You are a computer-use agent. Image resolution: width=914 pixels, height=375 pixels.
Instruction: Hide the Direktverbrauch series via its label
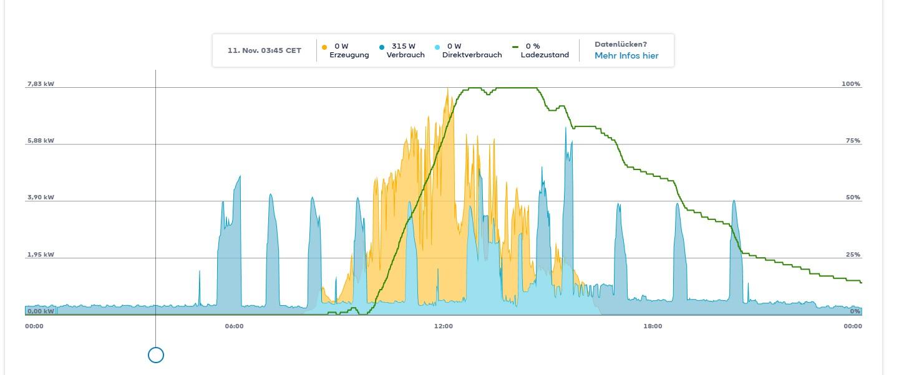(472, 55)
